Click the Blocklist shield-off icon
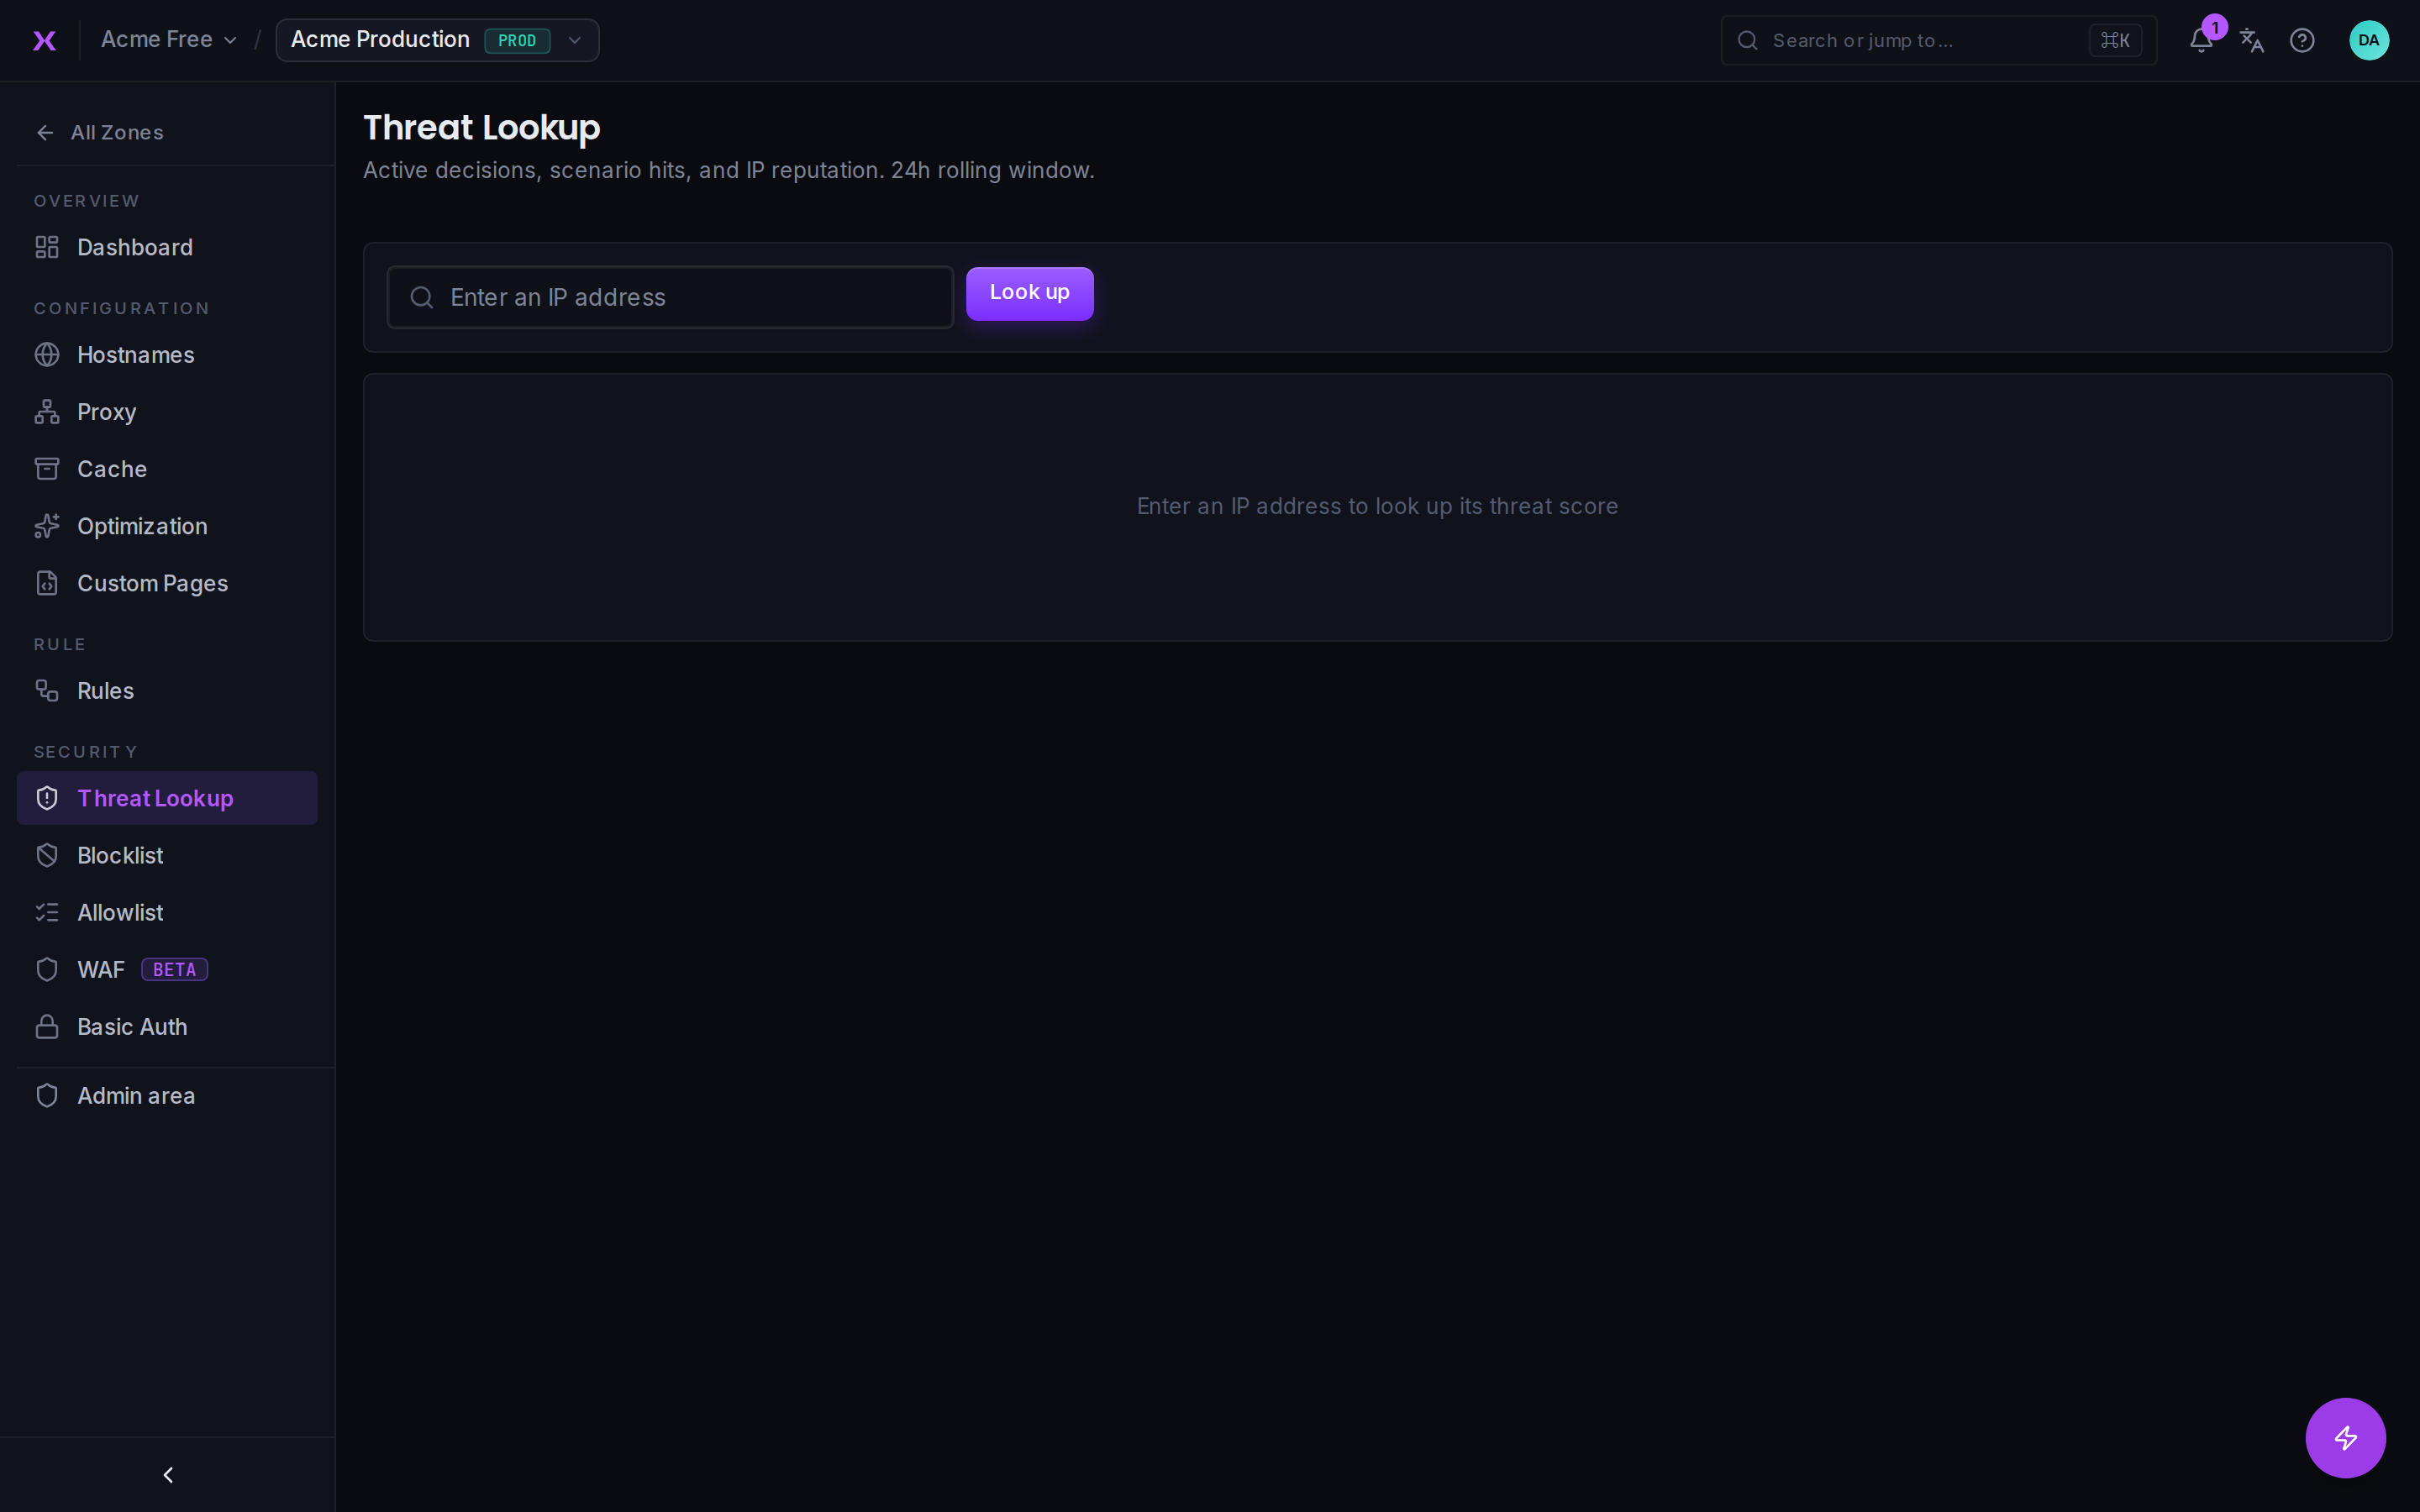The width and height of the screenshot is (2420, 1512). (47, 855)
